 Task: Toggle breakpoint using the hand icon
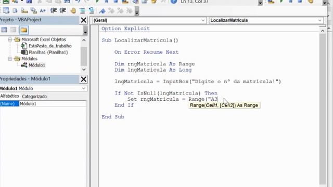point(73,10)
